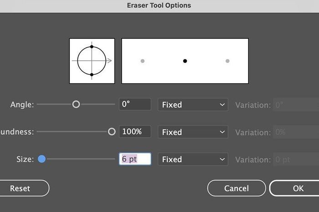This screenshot has height=212, width=319.
Task: Click the top handle dot on the angle circle
Action: point(92,47)
